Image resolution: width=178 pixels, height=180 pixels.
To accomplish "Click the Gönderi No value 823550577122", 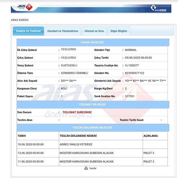I will [x=134, y=73].
